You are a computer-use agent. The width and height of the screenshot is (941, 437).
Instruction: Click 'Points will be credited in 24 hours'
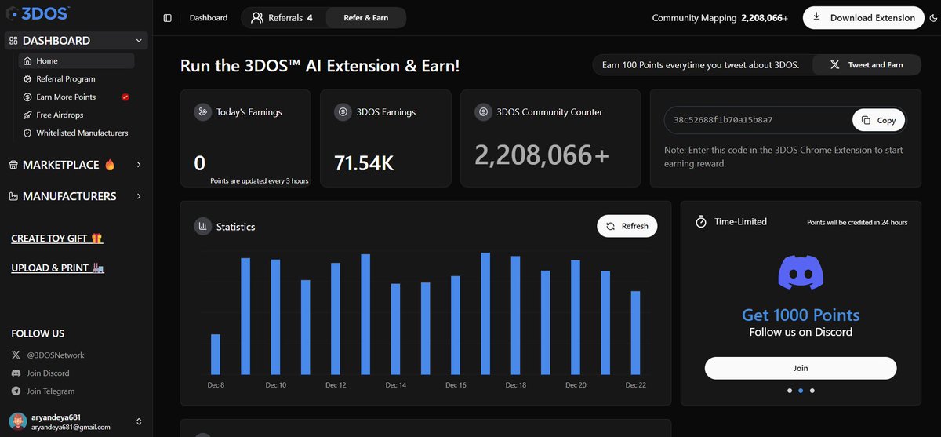tap(857, 223)
